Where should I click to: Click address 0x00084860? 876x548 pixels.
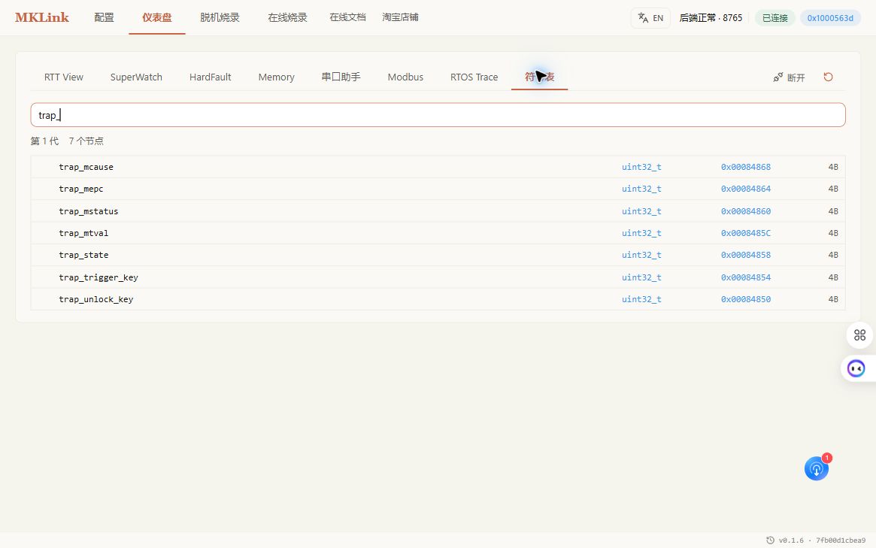(x=745, y=211)
